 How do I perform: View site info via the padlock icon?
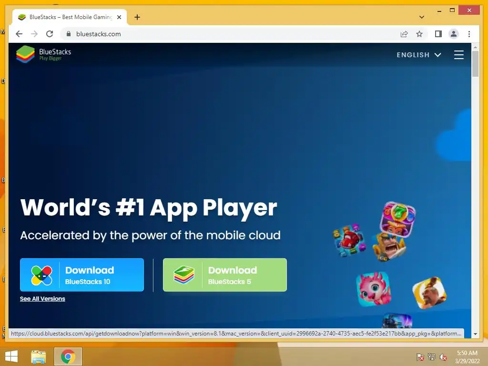69,34
